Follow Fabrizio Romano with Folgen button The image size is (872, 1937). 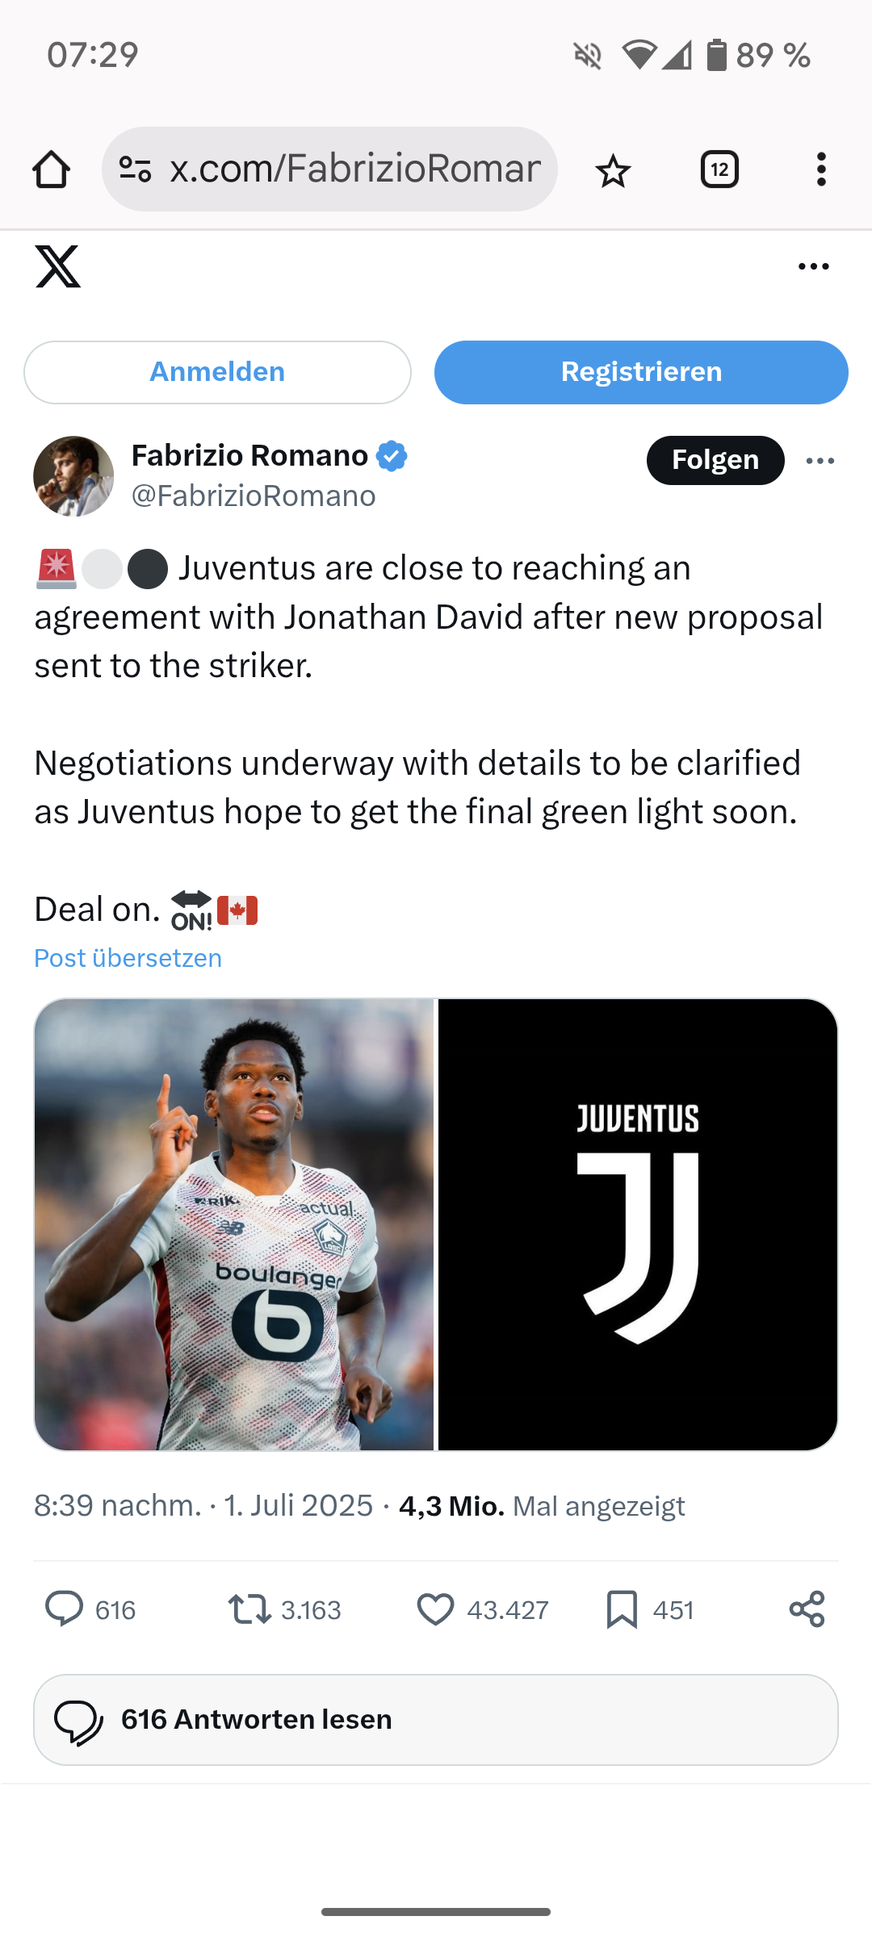point(715,460)
